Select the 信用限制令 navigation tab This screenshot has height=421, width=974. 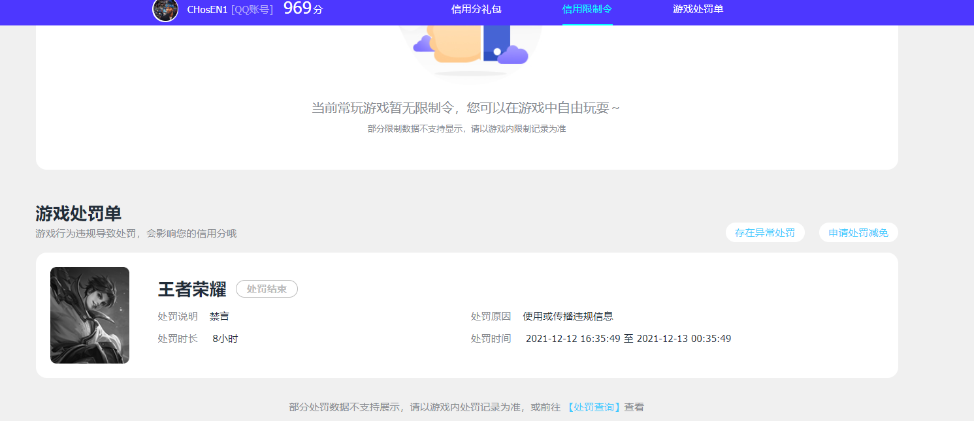click(x=586, y=10)
